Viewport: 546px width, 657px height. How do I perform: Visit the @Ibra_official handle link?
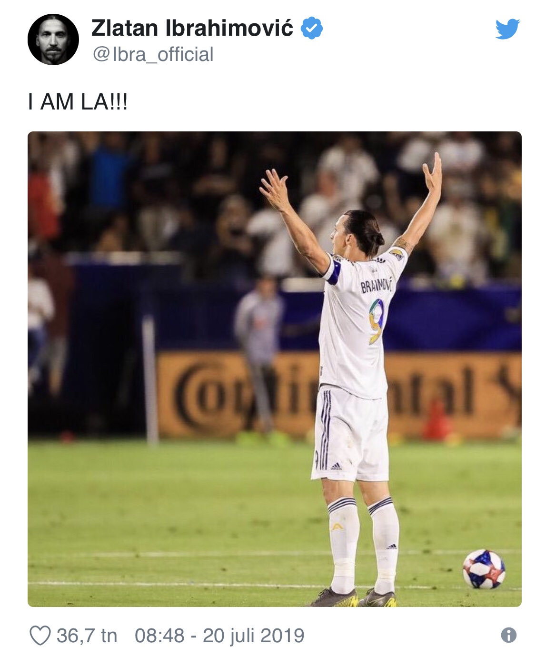(x=153, y=54)
